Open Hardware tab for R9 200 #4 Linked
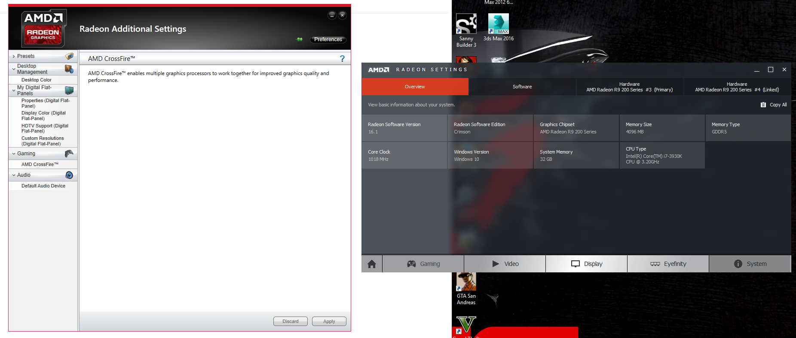796x338 pixels. click(x=737, y=87)
